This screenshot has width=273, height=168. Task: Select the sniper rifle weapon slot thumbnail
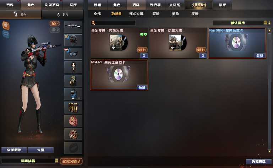[73, 27]
